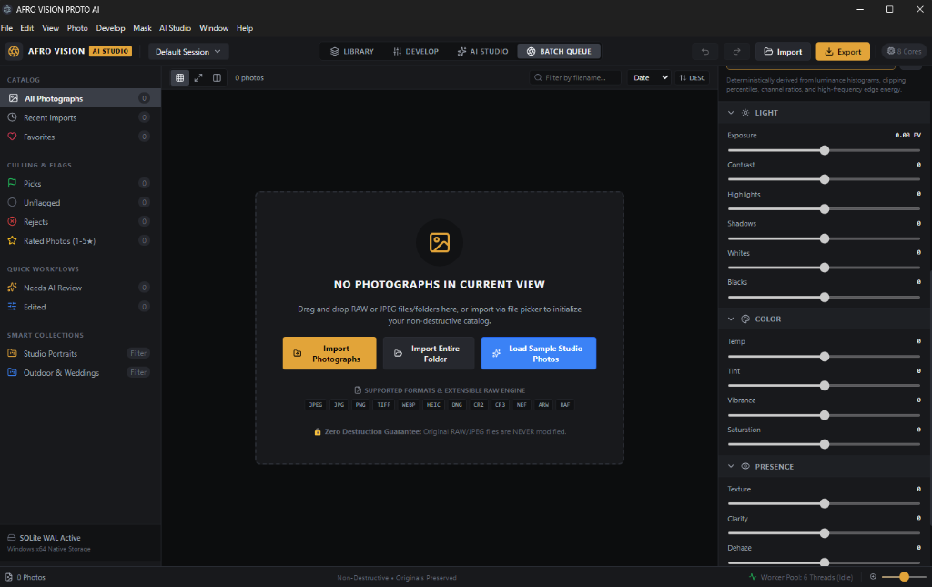Open the Edited workflow
Screen dimensions: 932x587
pyautogui.click(x=80, y=307)
